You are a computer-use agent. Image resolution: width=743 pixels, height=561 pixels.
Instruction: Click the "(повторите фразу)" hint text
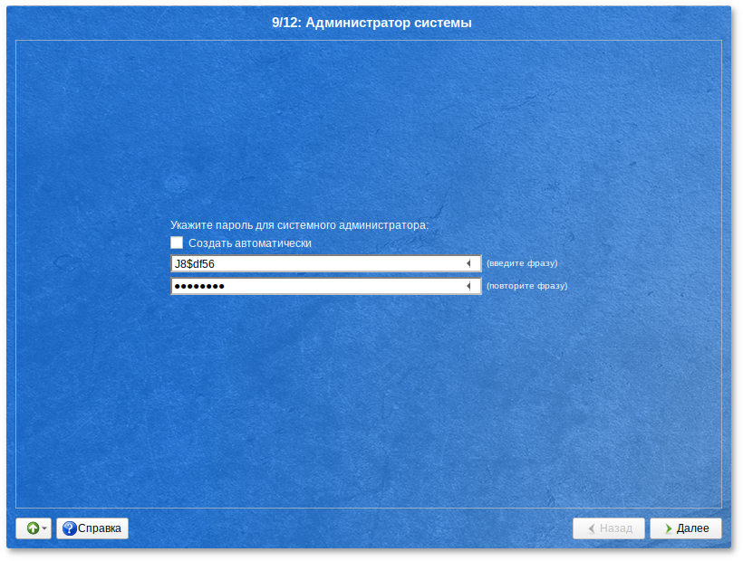click(527, 286)
